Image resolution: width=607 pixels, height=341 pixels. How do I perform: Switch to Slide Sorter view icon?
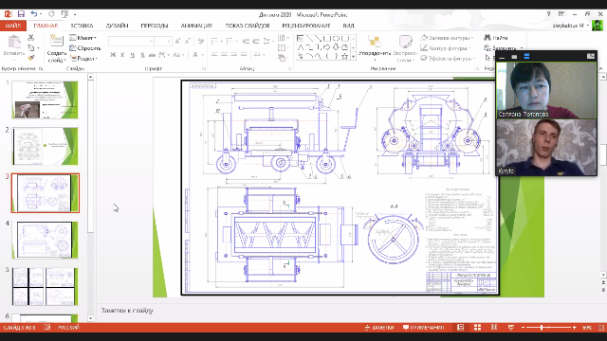[x=478, y=328]
